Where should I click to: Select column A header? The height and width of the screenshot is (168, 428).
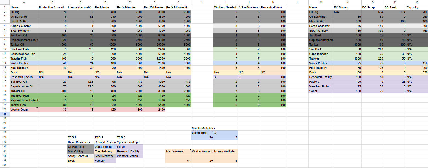[24, 2]
